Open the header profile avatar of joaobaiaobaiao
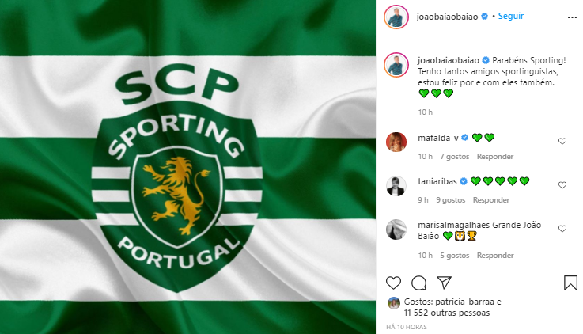Image resolution: width=583 pixels, height=334 pixels. [x=396, y=17]
